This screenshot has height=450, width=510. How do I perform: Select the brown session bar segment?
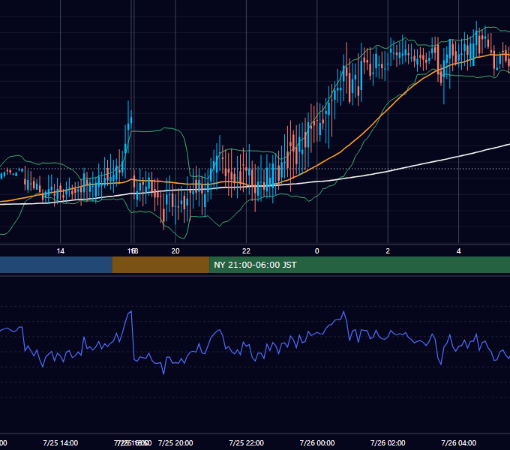coord(160,265)
